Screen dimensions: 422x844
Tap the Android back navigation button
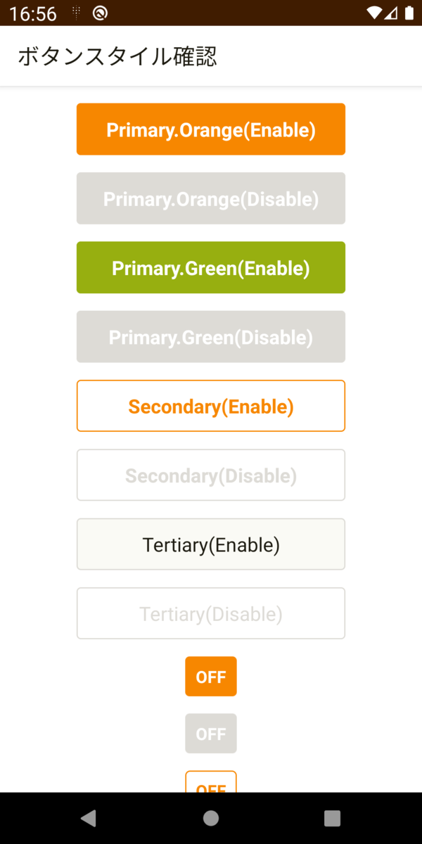(x=89, y=818)
